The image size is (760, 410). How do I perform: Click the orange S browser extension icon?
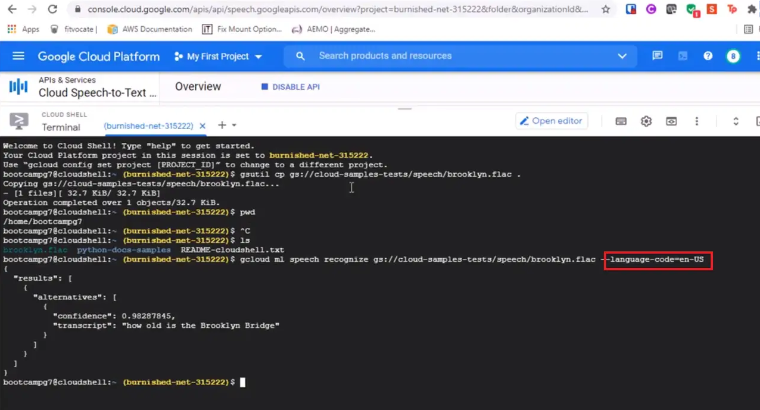tap(712, 10)
